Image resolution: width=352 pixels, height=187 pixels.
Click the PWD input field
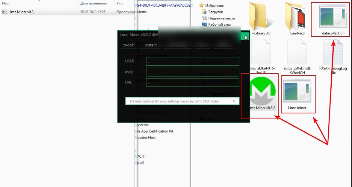point(192,72)
